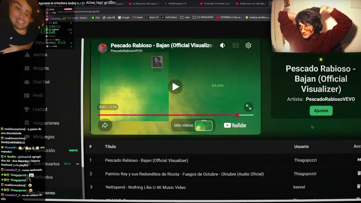Screen dimensions: 361x203
Task: Expand the Sub-Usuarios section chevron
Action: click(x=78, y=164)
